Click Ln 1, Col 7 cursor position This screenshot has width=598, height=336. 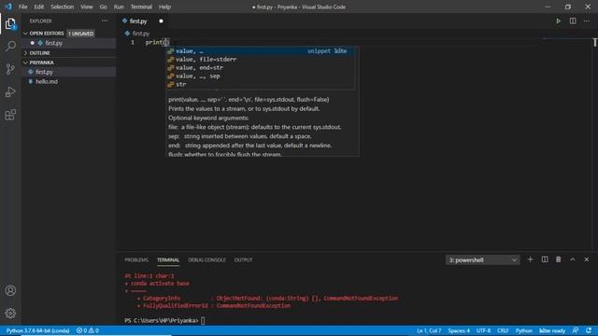(429, 330)
